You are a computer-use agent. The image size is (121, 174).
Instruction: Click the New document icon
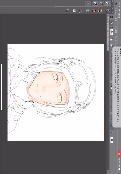coord(112,40)
